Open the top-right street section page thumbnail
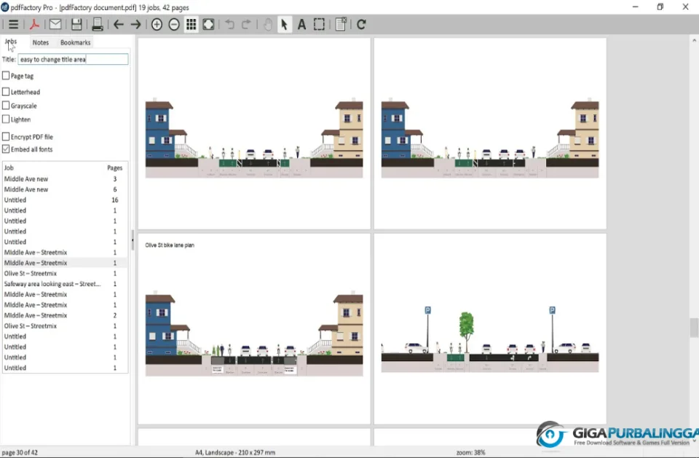 click(490, 133)
